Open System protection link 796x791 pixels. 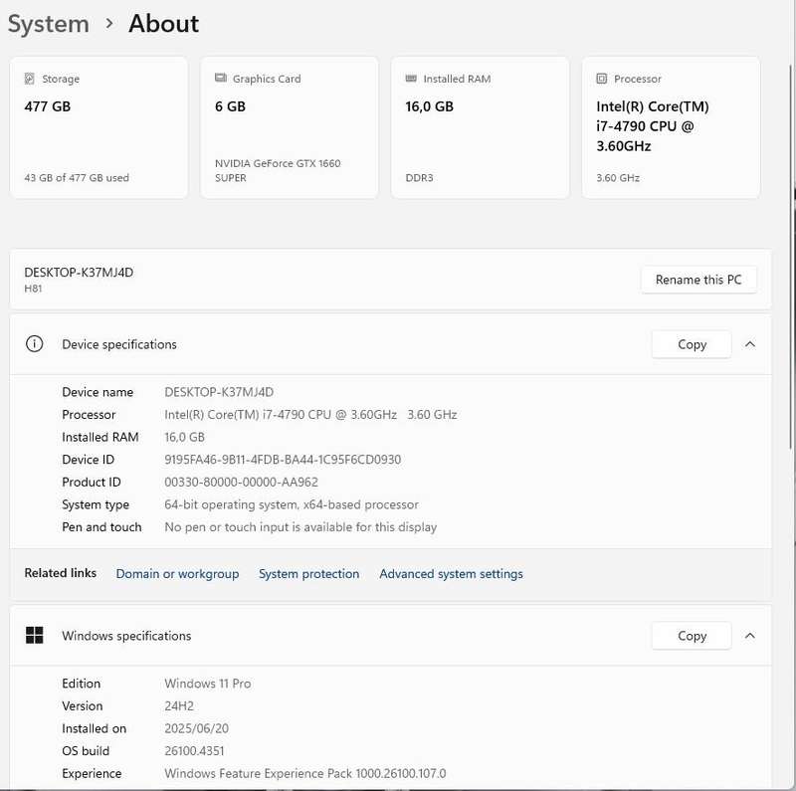pos(308,574)
